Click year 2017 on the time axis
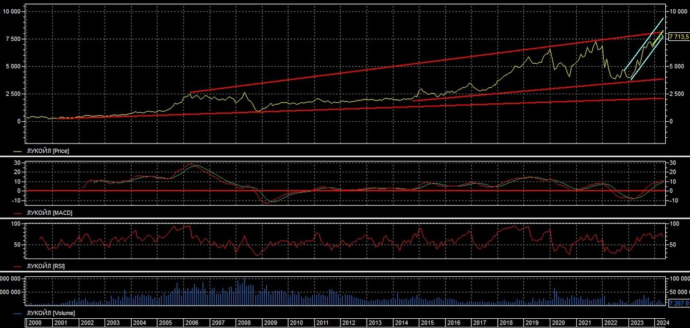Screen dimensions: 690x328 [x=480, y=323]
